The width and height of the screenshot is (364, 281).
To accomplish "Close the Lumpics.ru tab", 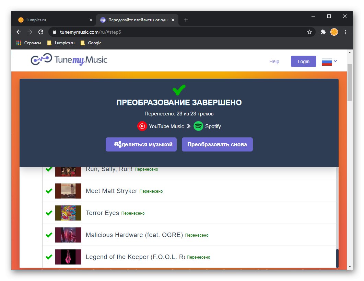I will [91, 20].
